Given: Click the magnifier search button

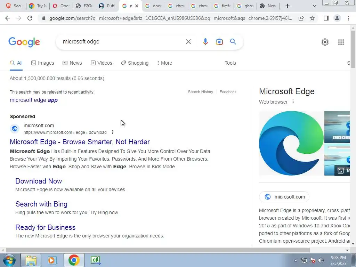Looking at the screenshot, I should (x=233, y=42).
